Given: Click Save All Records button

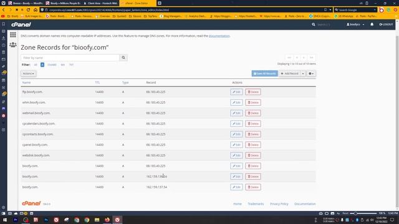Looking at the screenshot, I should pyautogui.click(x=264, y=73).
